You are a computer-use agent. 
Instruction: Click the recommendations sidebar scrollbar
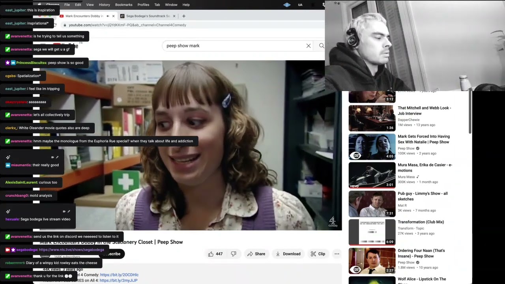point(470,112)
